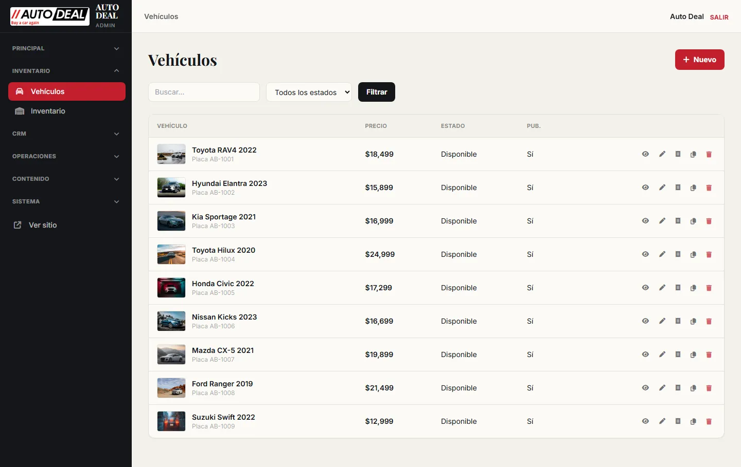Delete the Suzuki Swift 2022 vehicle
741x467 pixels.
pyautogui.click(x=709, y=421)
